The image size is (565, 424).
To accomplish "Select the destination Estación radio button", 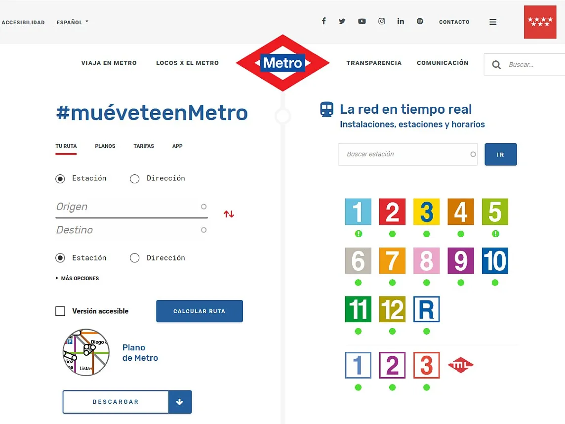I will click(x=60, y=258).
